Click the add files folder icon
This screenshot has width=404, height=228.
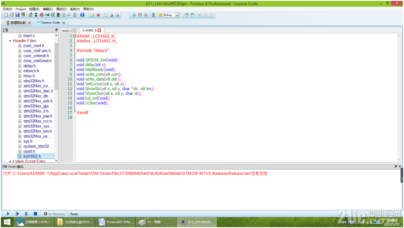coord(92,15)
